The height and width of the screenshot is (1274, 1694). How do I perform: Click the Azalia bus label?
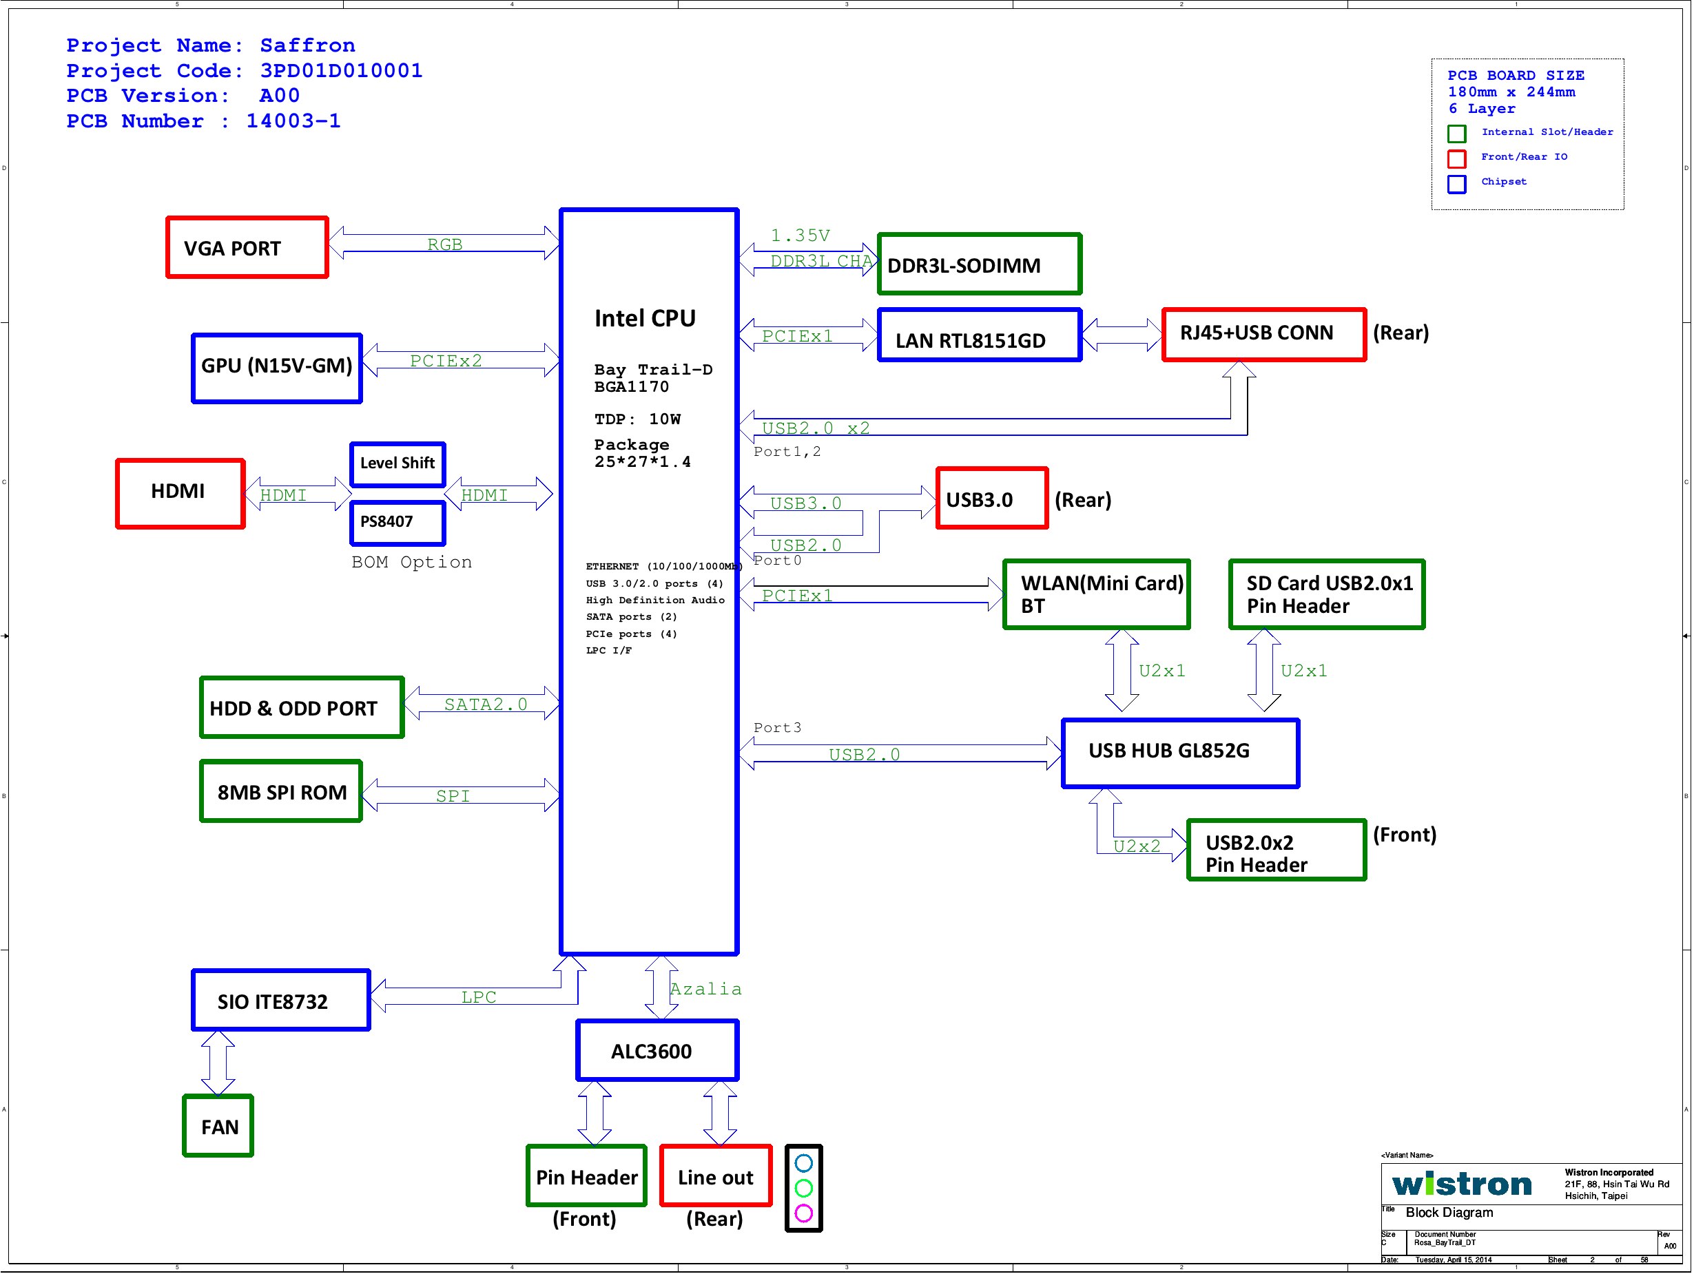[705, 989]
